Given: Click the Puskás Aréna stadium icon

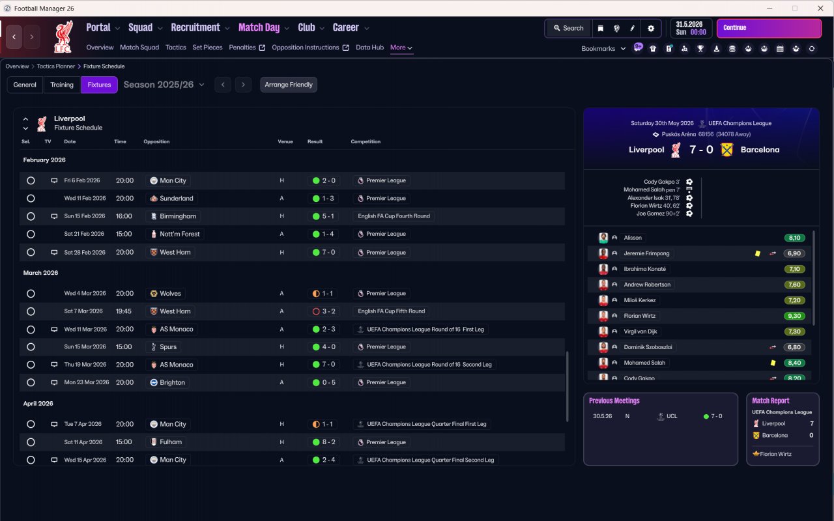Looking at the screenshot, I should pos(656,134).
